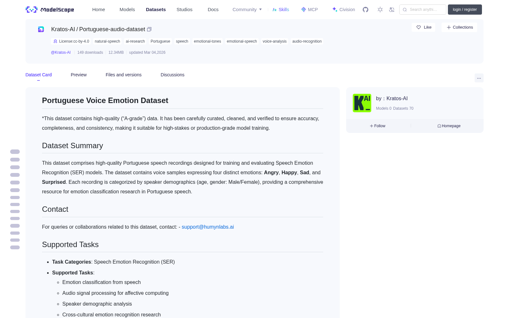
Task: Switch to the Files and versions tab
Action: pyautogui.click(x=123, y=75)
